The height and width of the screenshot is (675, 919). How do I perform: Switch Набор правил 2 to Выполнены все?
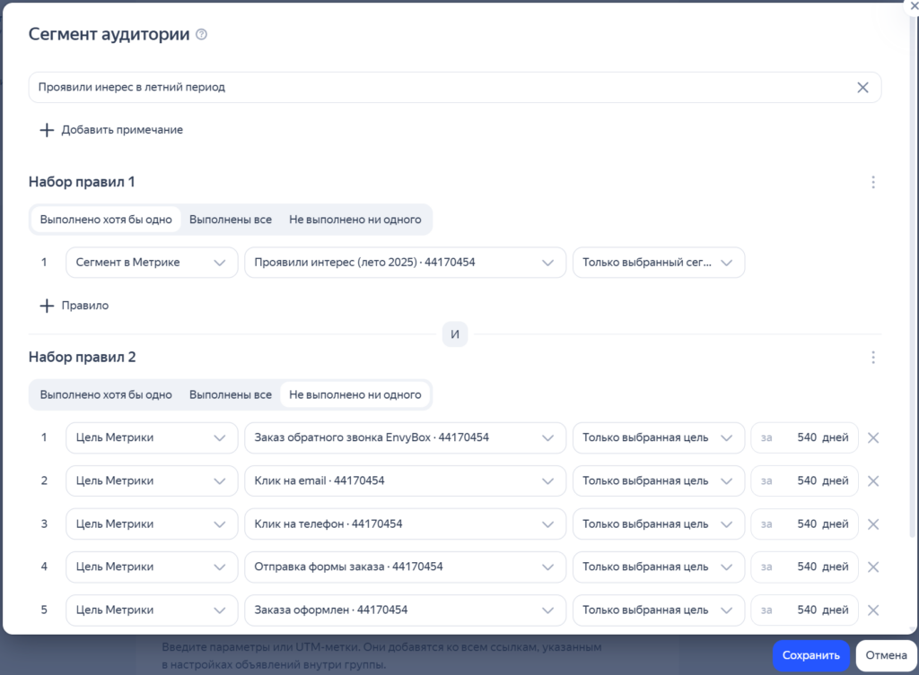(230, 394)
